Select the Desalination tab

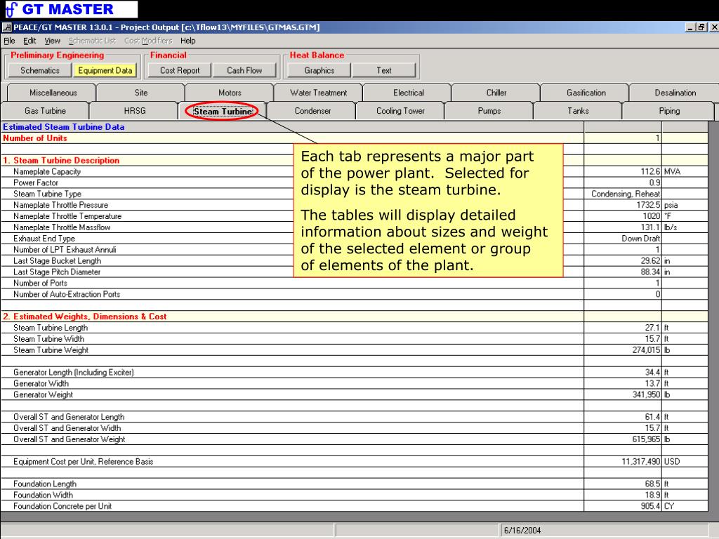coord(675,93)
